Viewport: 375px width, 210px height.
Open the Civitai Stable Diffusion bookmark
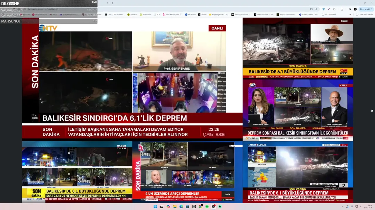pyautogui.click(x=309, y=14)
